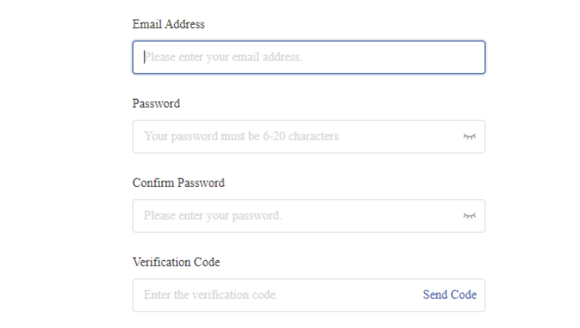
Task: Select the Confirm Password input field
Action: coord(294,216)
